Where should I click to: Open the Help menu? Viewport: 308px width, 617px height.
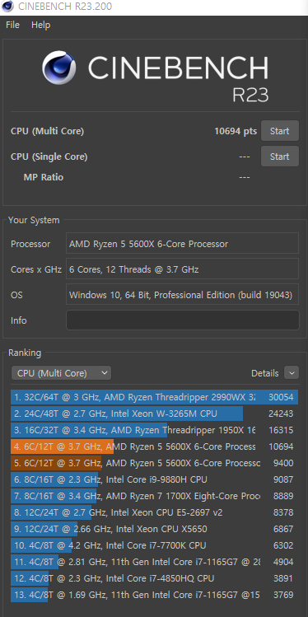click(40, 25)
